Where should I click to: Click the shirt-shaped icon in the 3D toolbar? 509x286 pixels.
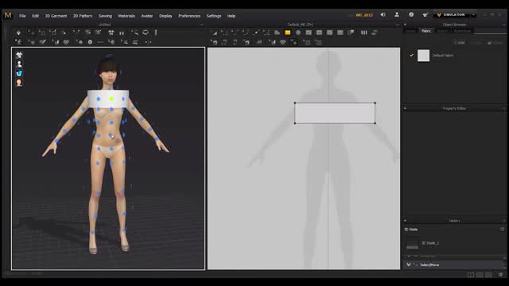pyautogui.click(x=111, y=33)
